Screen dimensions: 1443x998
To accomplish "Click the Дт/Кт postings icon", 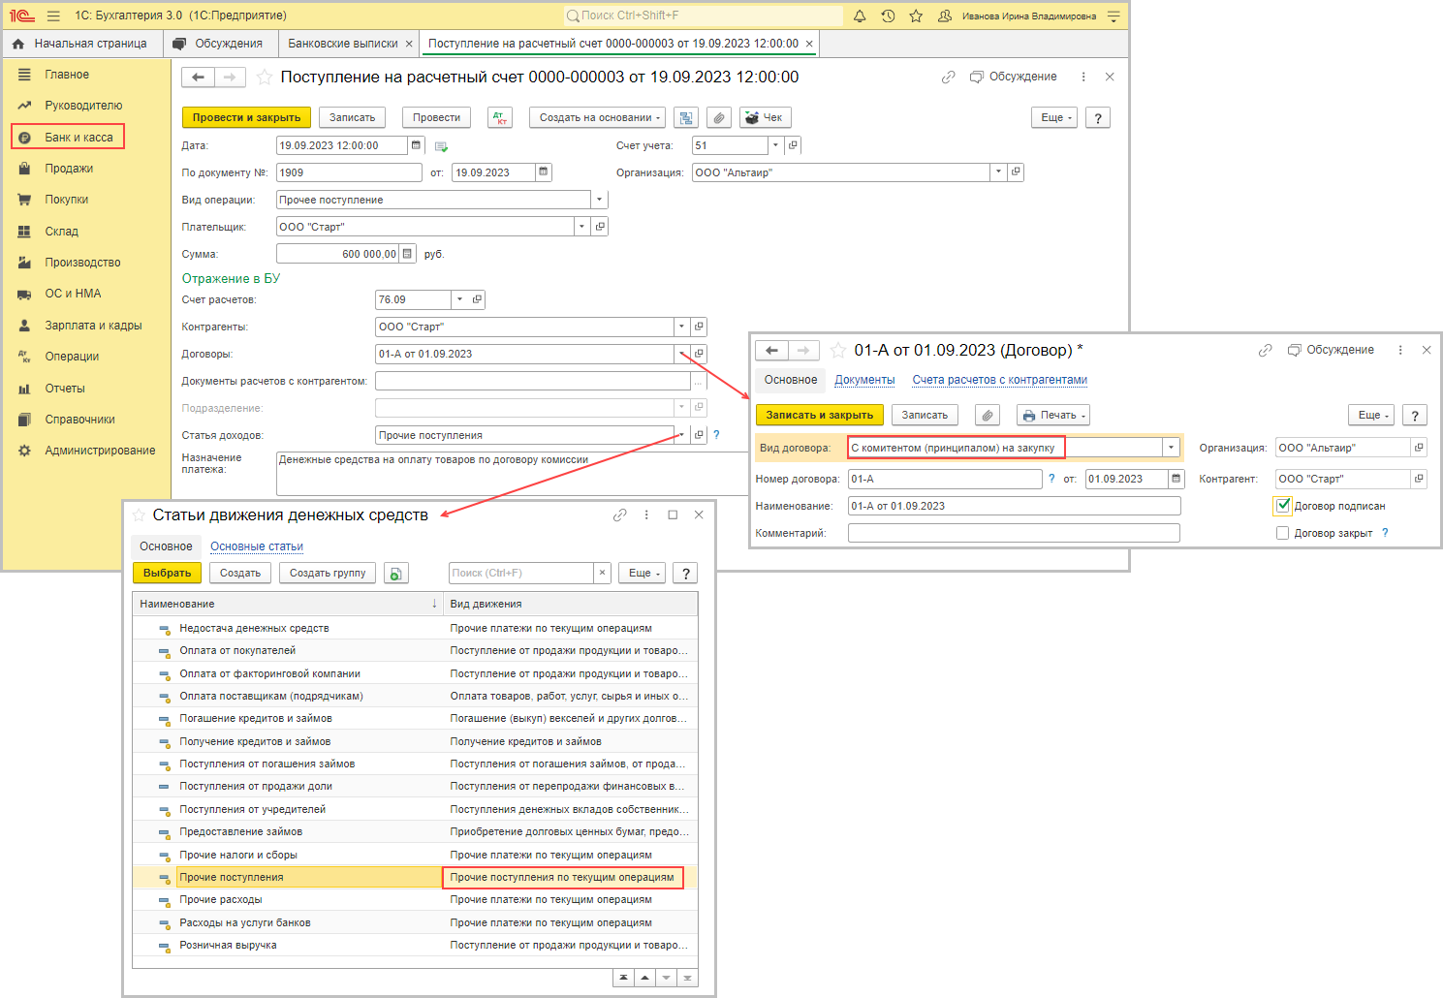I will coord(500,117).
